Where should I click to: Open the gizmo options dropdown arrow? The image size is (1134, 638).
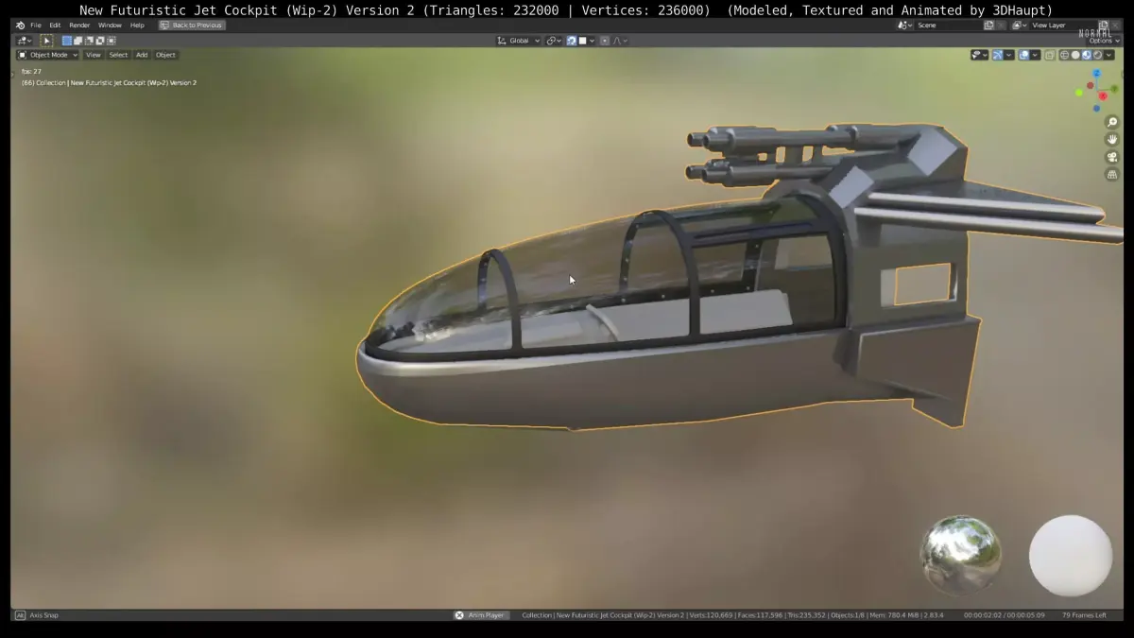click(x=1009, y=55)
